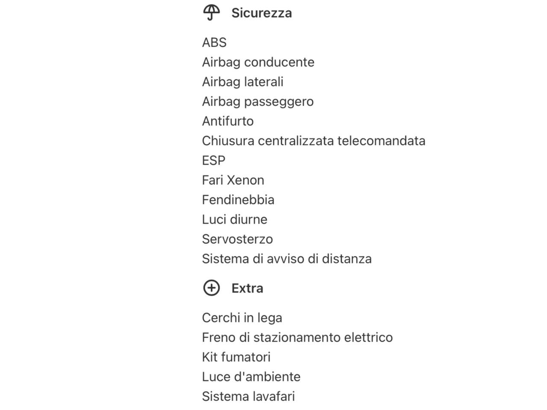Choose the Luci diurne item
The height and width of the screenshot is (410, 547).
[235, 219]
